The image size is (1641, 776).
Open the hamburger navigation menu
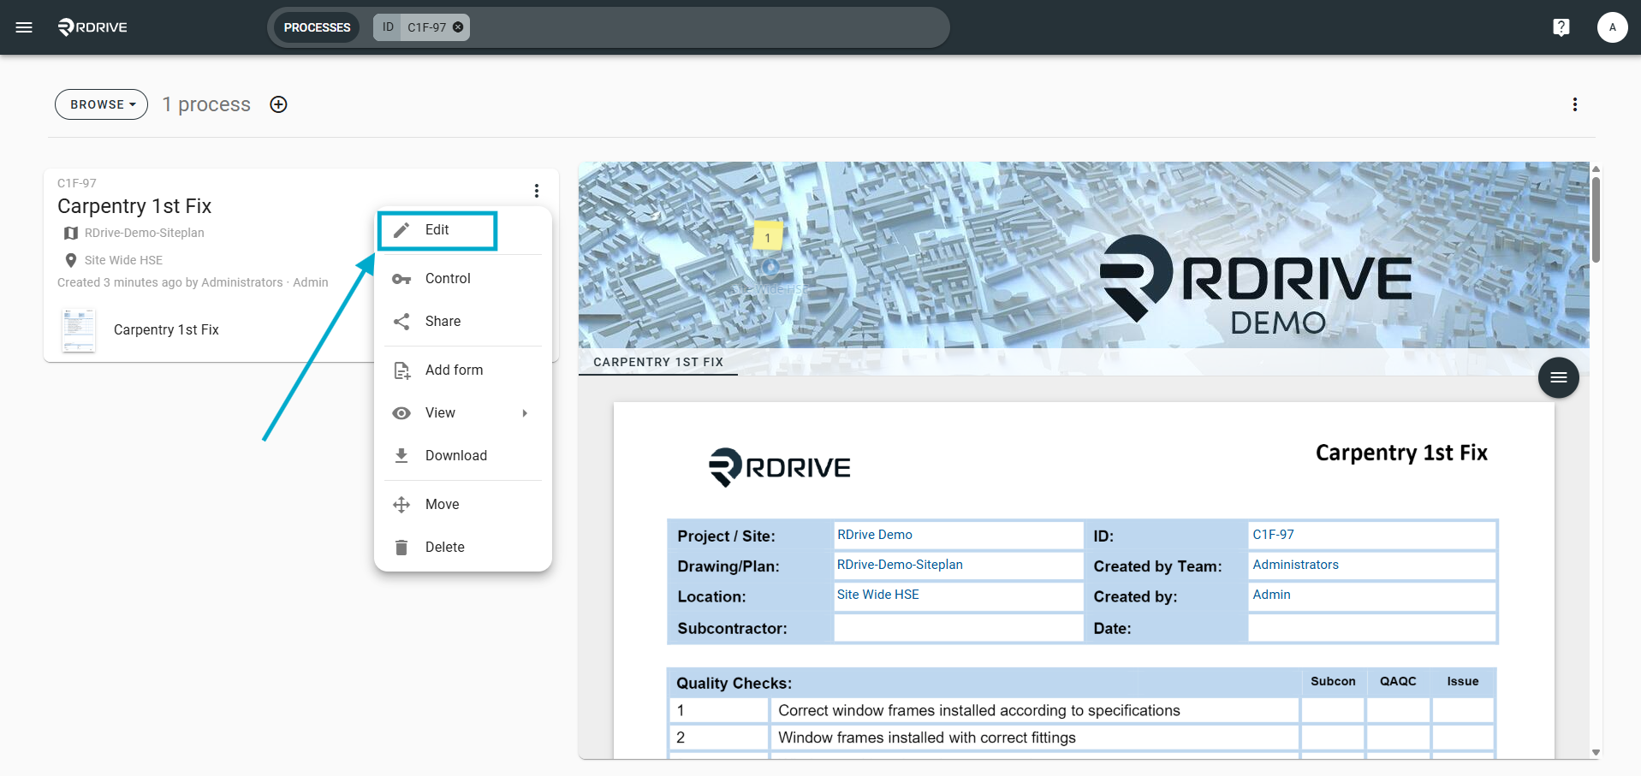pos(24,27)
